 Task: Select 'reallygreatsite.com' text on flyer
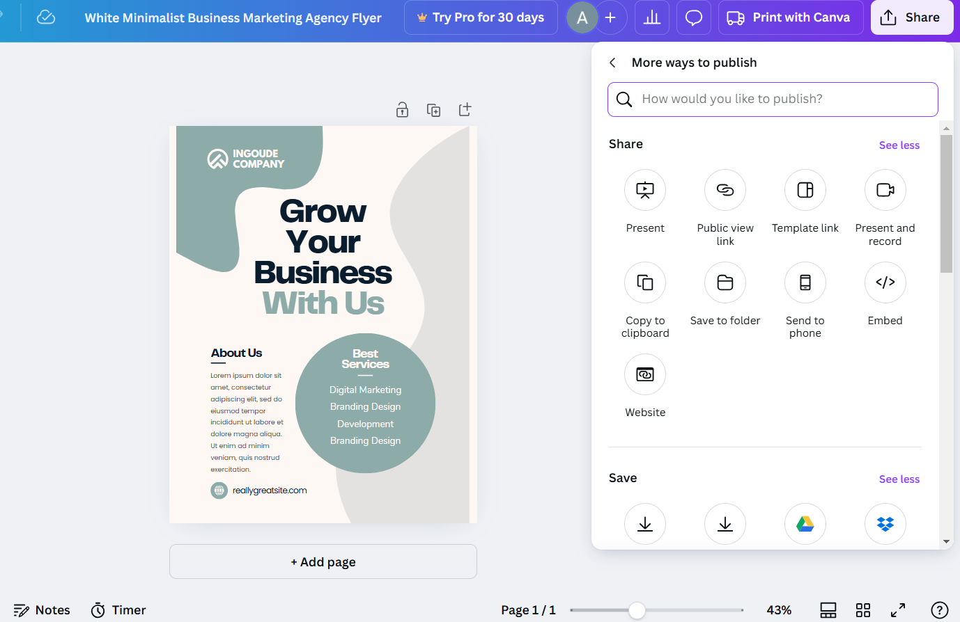pos(270,491)
